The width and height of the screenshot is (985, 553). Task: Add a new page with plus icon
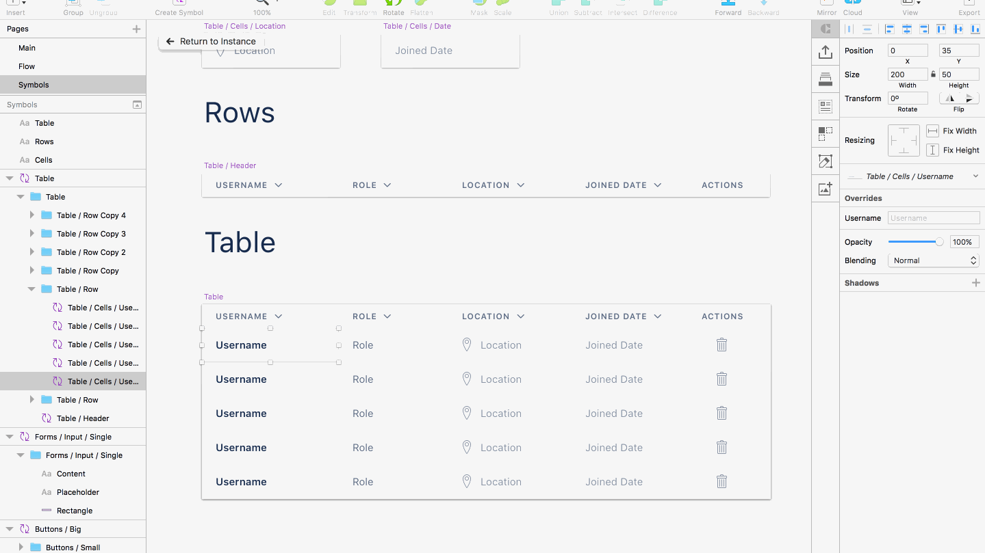(136, 29)
